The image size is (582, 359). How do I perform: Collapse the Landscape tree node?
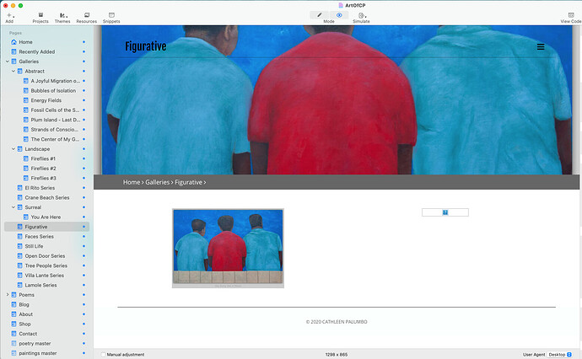tap(13, 148)
